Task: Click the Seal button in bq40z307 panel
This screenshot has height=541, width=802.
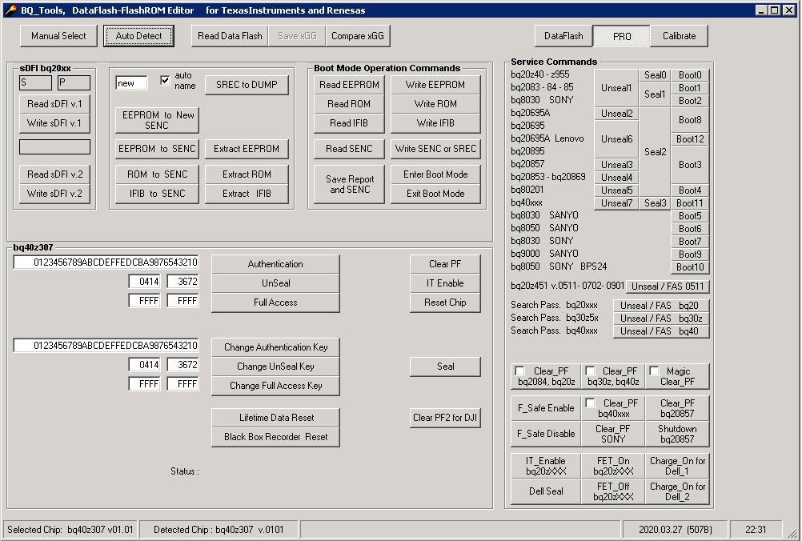Action: click(445, 366)
